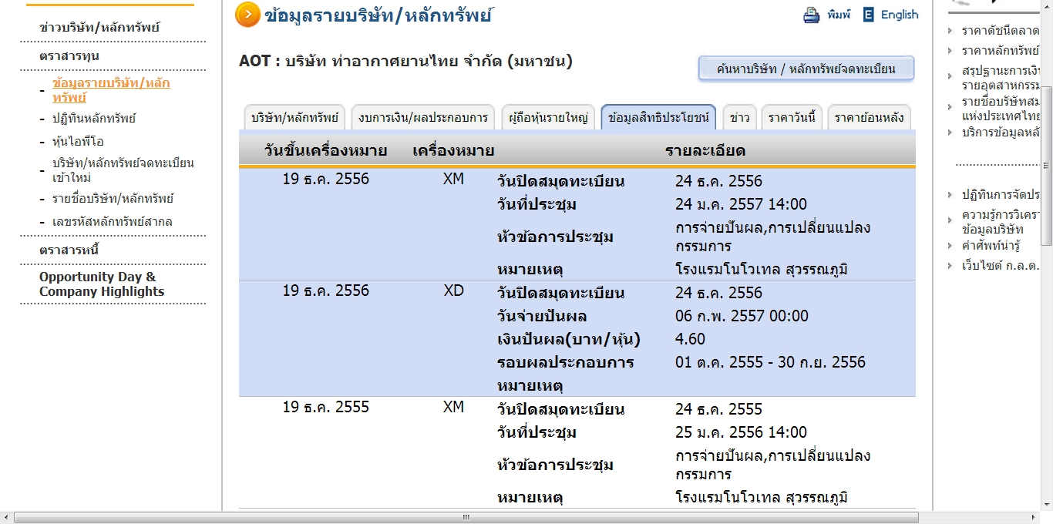Click the วันขึ้นเครื่องหมาย column header
Viewport: 1053px width, 524px height.
(325, 151)
